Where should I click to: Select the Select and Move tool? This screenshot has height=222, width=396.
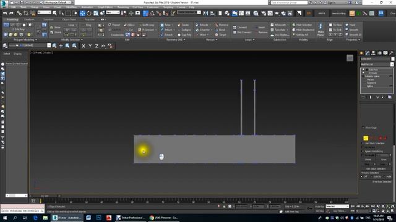[82, 13]
